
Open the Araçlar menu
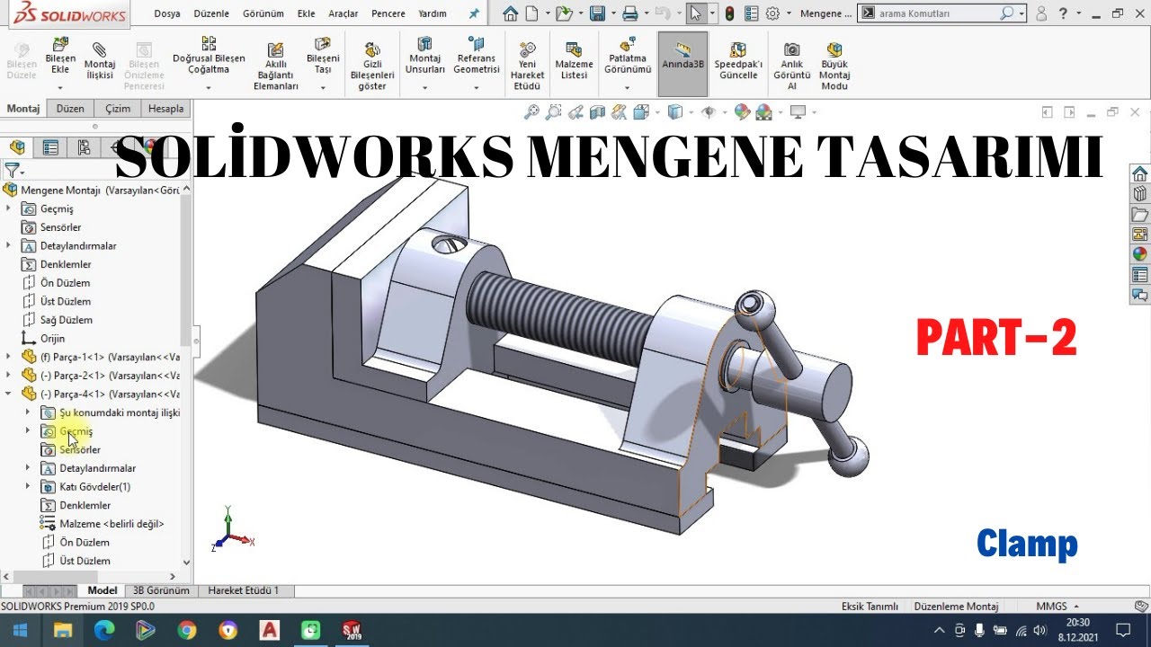coord(344,13)
